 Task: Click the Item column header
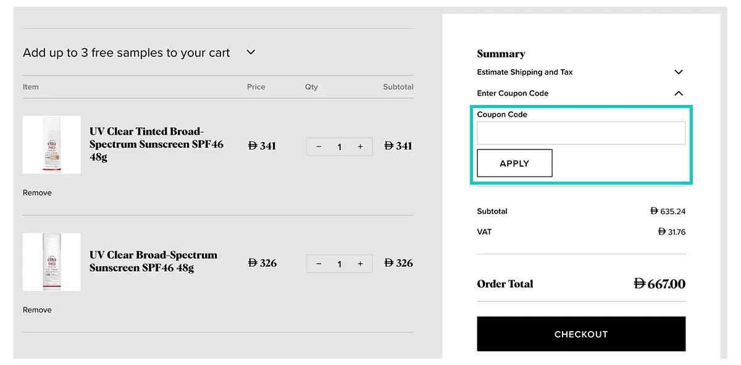pyautogui.click(x=31, y=87)
